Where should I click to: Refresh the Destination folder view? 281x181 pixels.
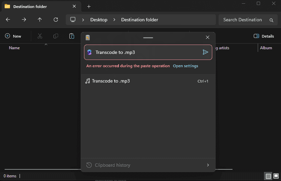pyautogui.click(x=56, y=20)
